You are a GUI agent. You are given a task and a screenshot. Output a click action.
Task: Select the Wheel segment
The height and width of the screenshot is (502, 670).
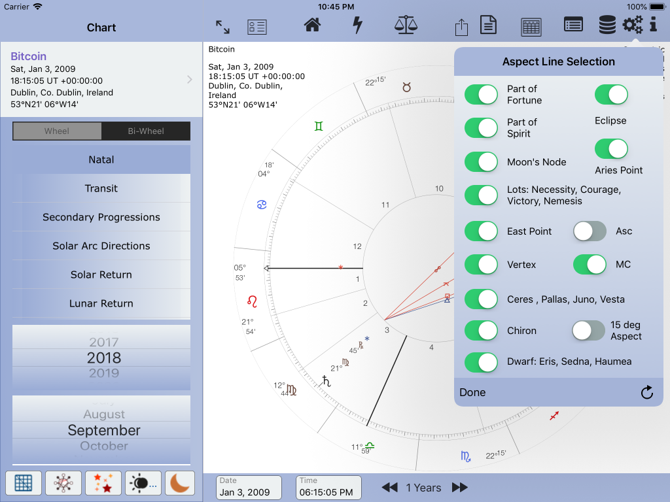(x=57, y=131)
